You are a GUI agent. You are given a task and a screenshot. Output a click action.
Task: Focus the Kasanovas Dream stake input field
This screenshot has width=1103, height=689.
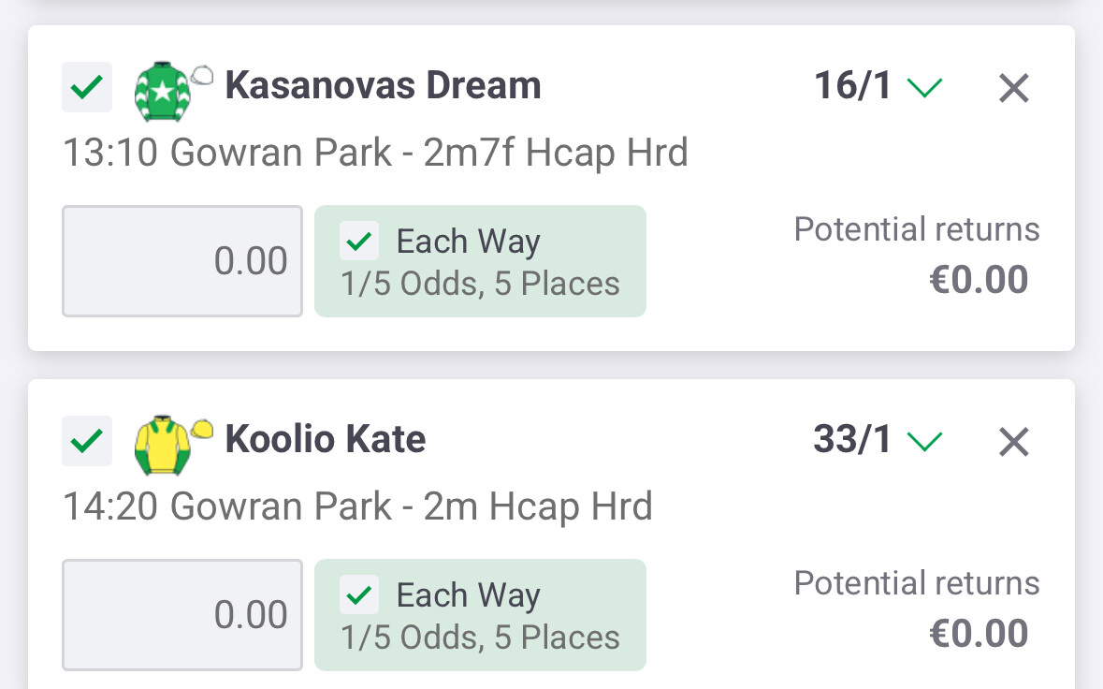coord(182,261)
